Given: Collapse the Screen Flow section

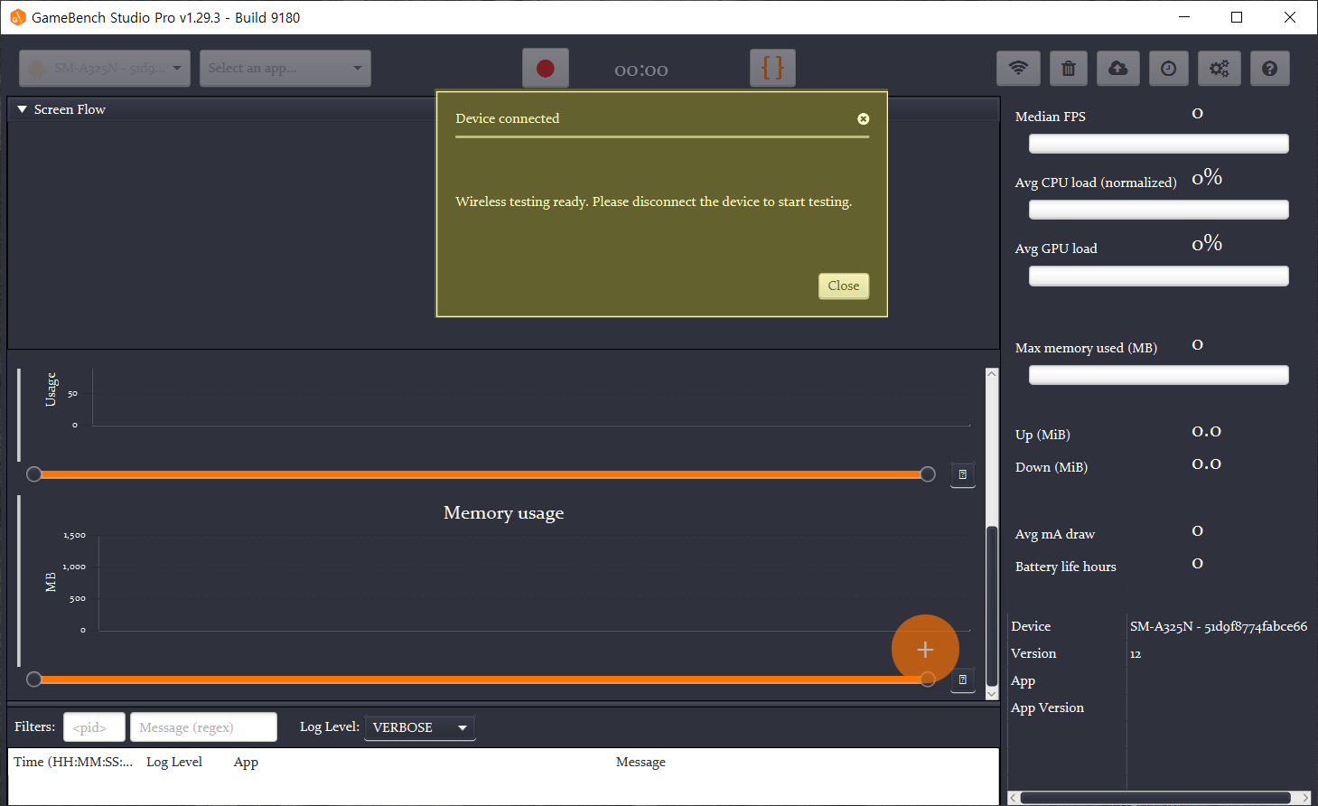Looking at the screenshot, I should click(x=23, y=109).
